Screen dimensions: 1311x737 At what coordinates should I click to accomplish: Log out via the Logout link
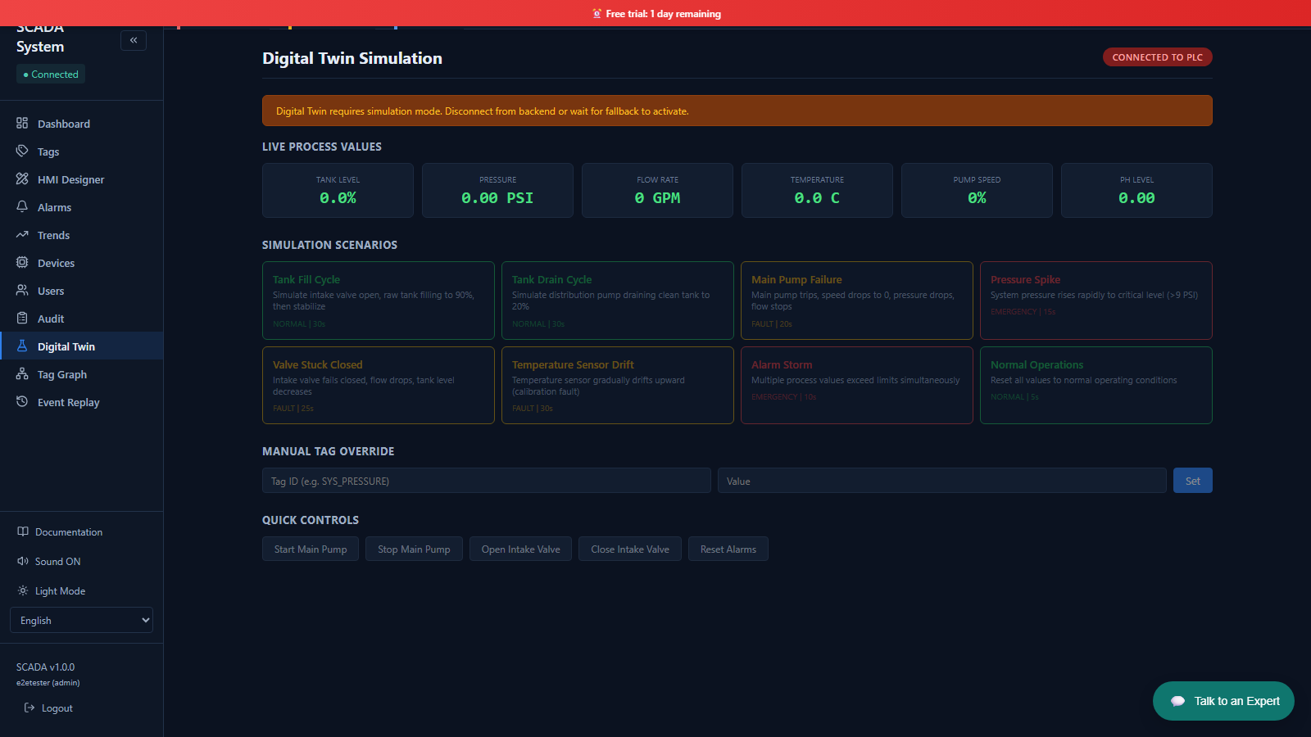click(x=48, y=708)
